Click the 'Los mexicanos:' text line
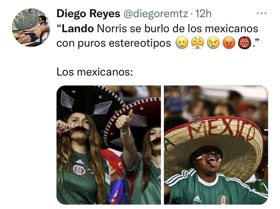The height and width of the screenshot is (209, 280). tap(94, 72)
